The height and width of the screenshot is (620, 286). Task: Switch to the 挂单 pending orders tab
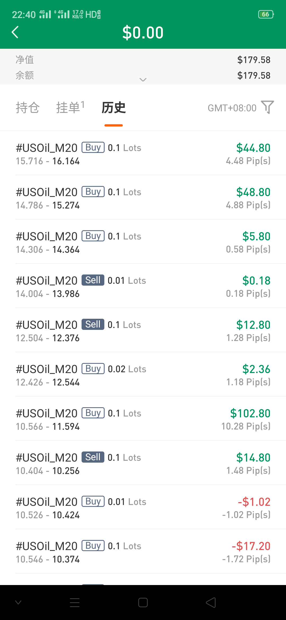tap(70, 108)
